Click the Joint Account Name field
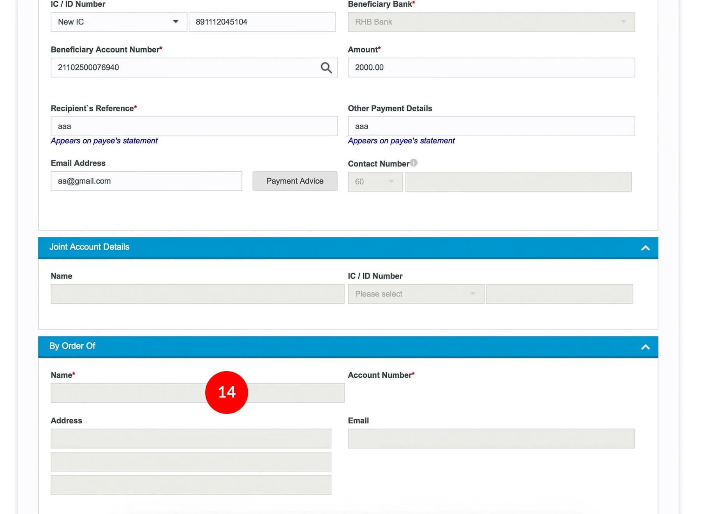 197,294
